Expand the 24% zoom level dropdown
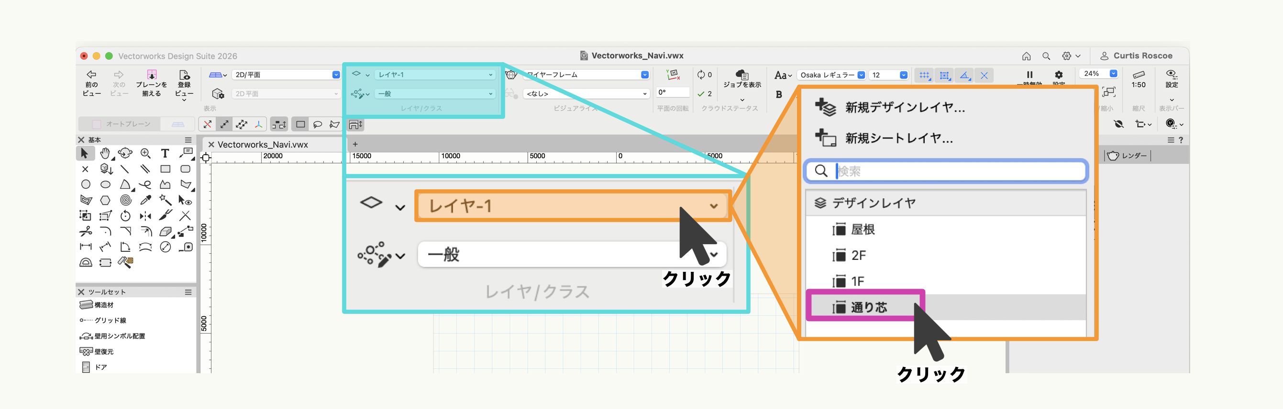The width and height of the screenshot is (1283, 409). (x=1113, y=74)
